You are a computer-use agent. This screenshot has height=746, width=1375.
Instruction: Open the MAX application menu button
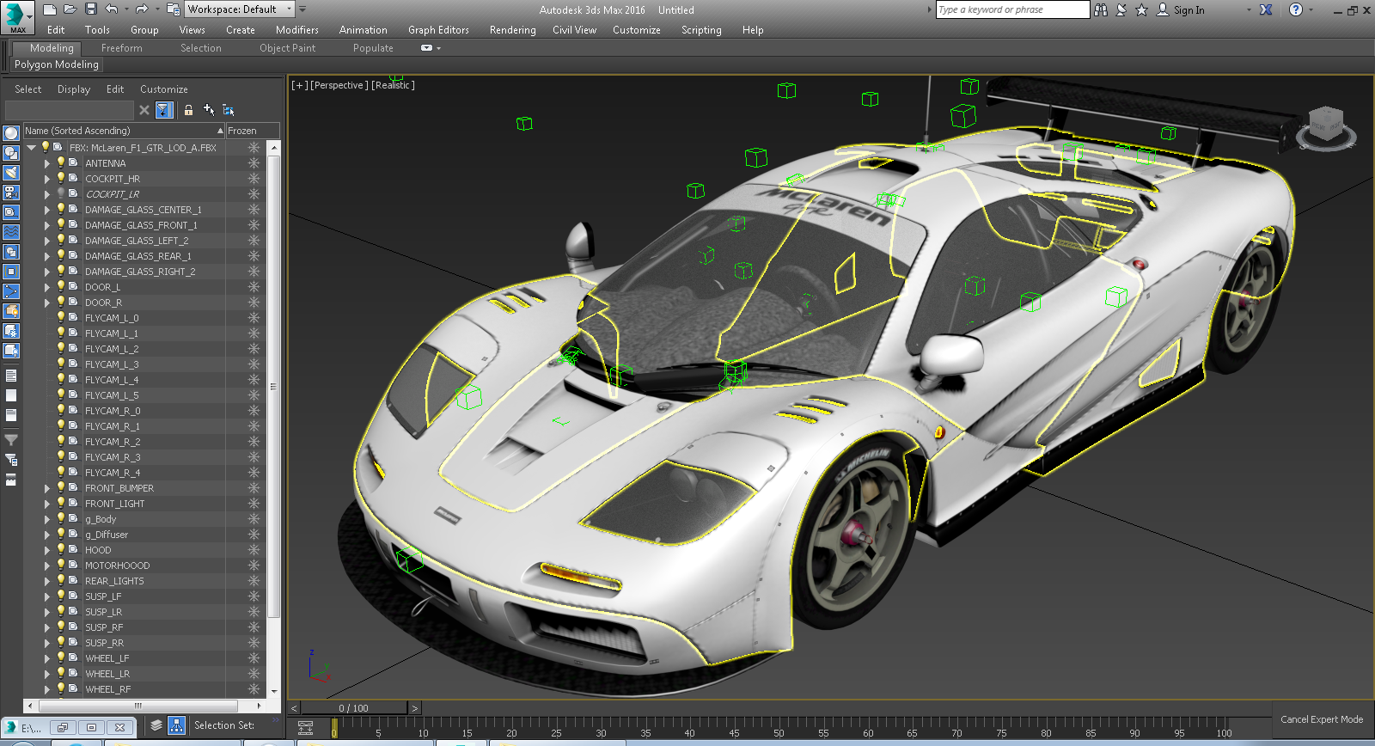(16, 16)
